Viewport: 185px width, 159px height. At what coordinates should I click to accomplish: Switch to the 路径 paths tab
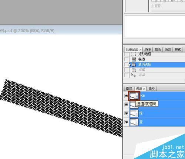[x=152, y=89]
